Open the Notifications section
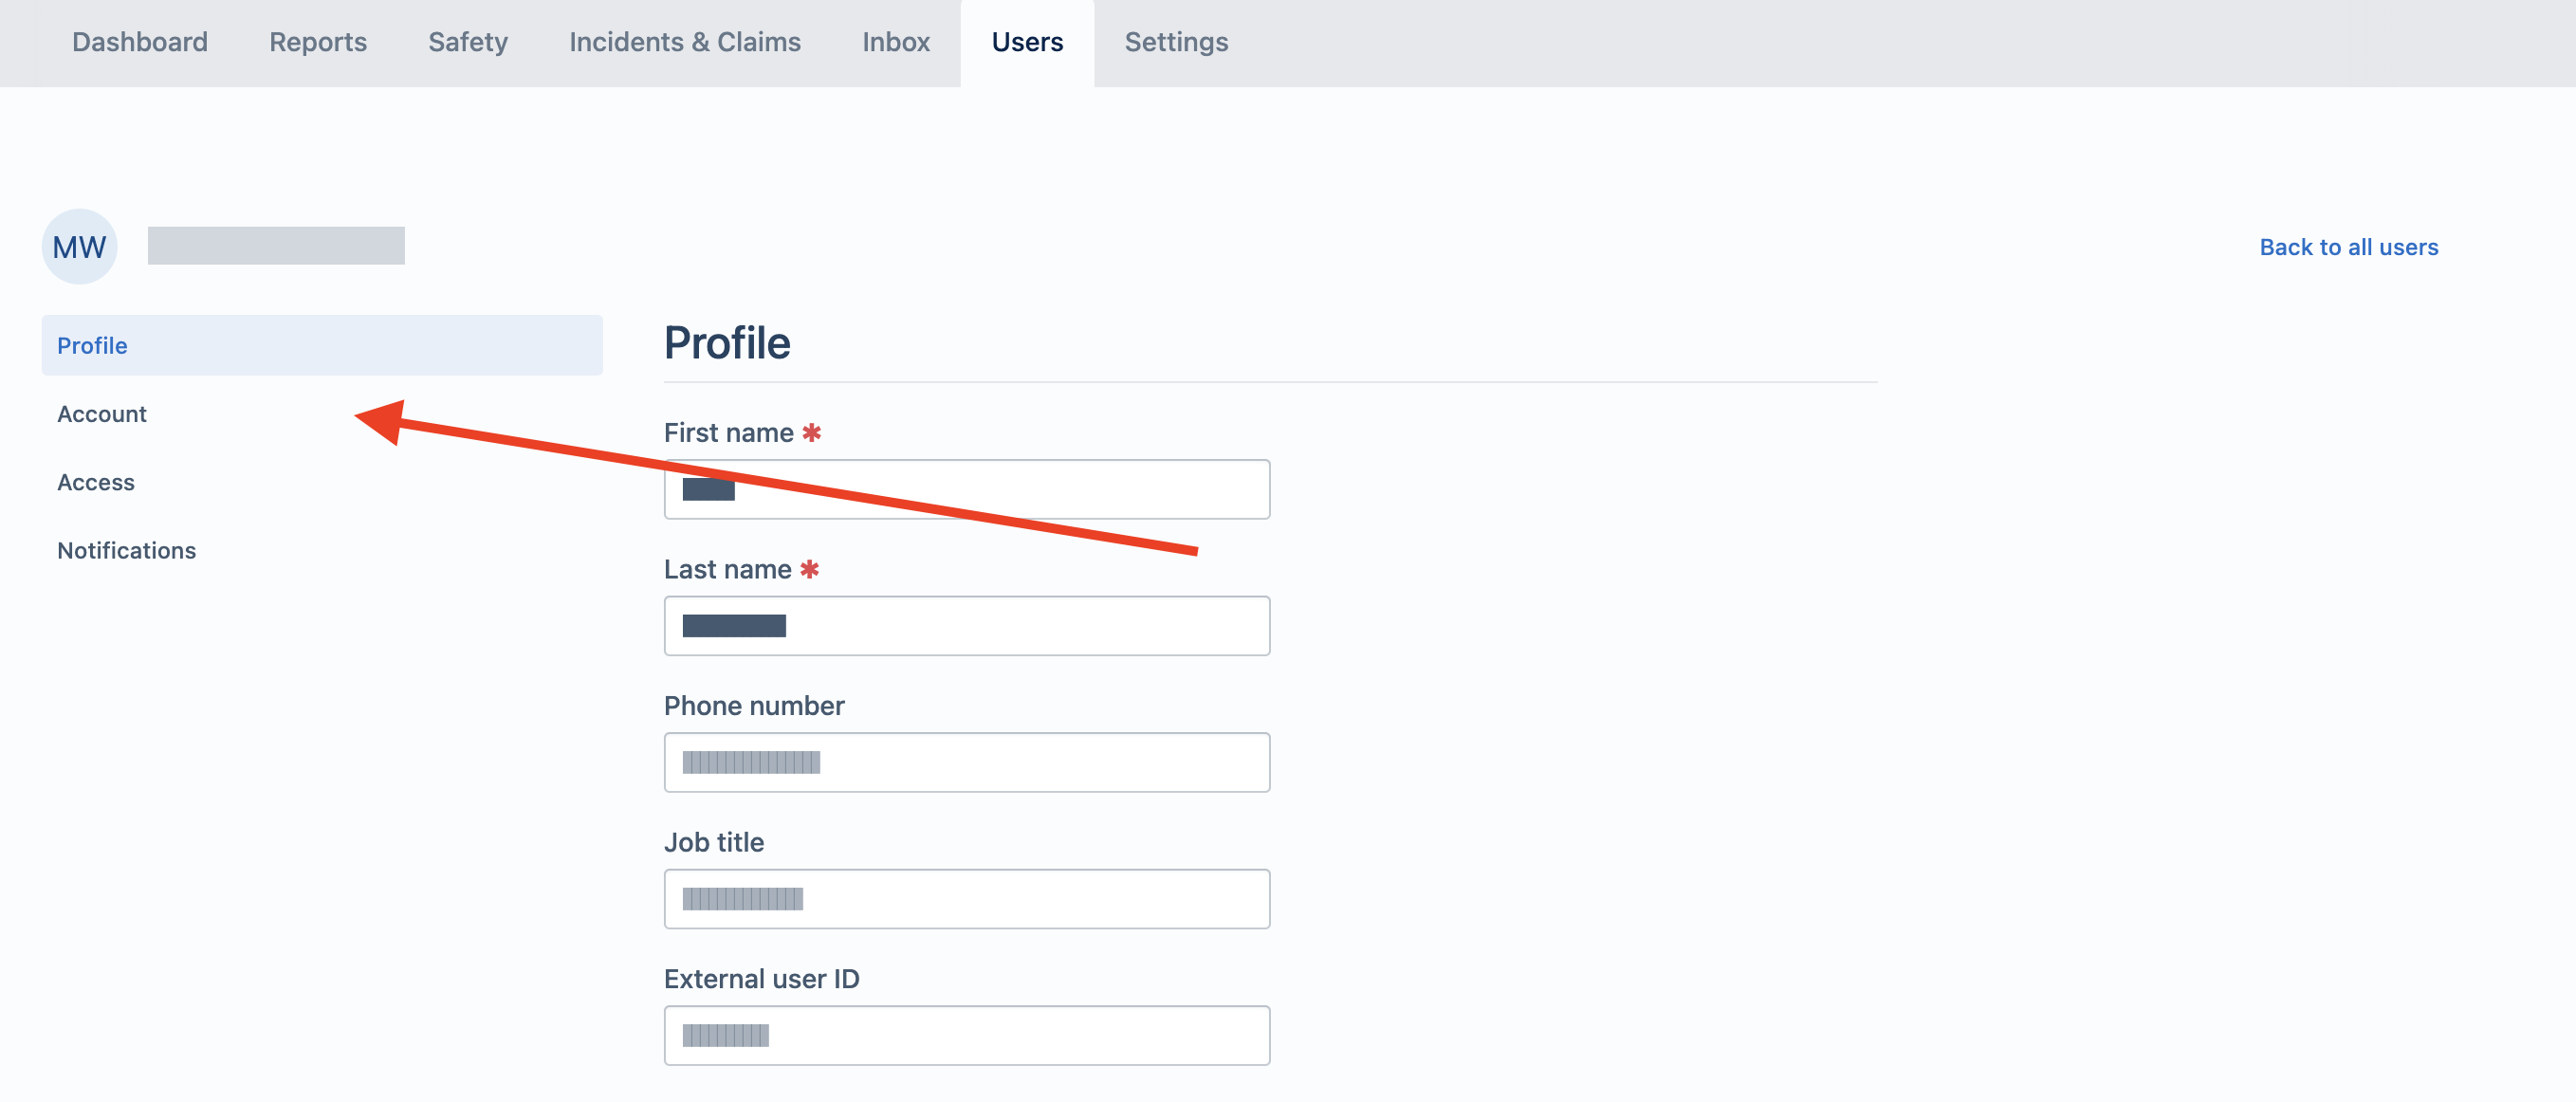The height and width of the screenshot is (1102, 2576). (x=127, y=549)
